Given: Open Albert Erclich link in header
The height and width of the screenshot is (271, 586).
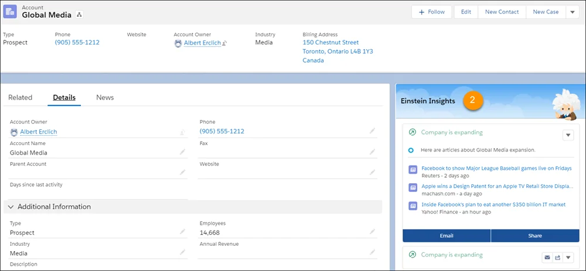Looking at the screenshot, I should 202,43.
